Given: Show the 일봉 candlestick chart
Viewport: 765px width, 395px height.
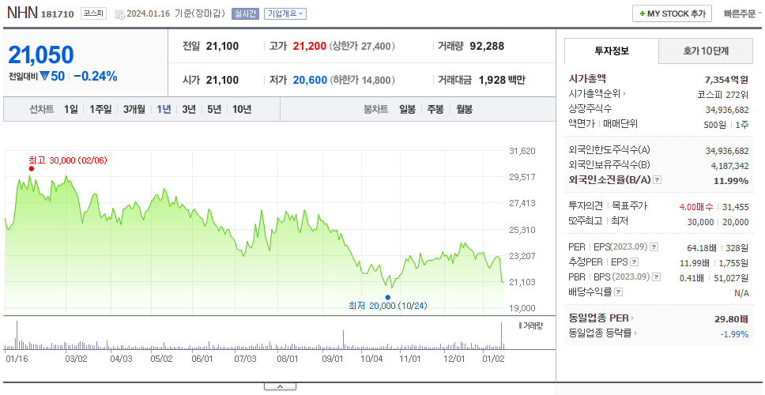Looking at the screenshot, I should click(407, 109).
